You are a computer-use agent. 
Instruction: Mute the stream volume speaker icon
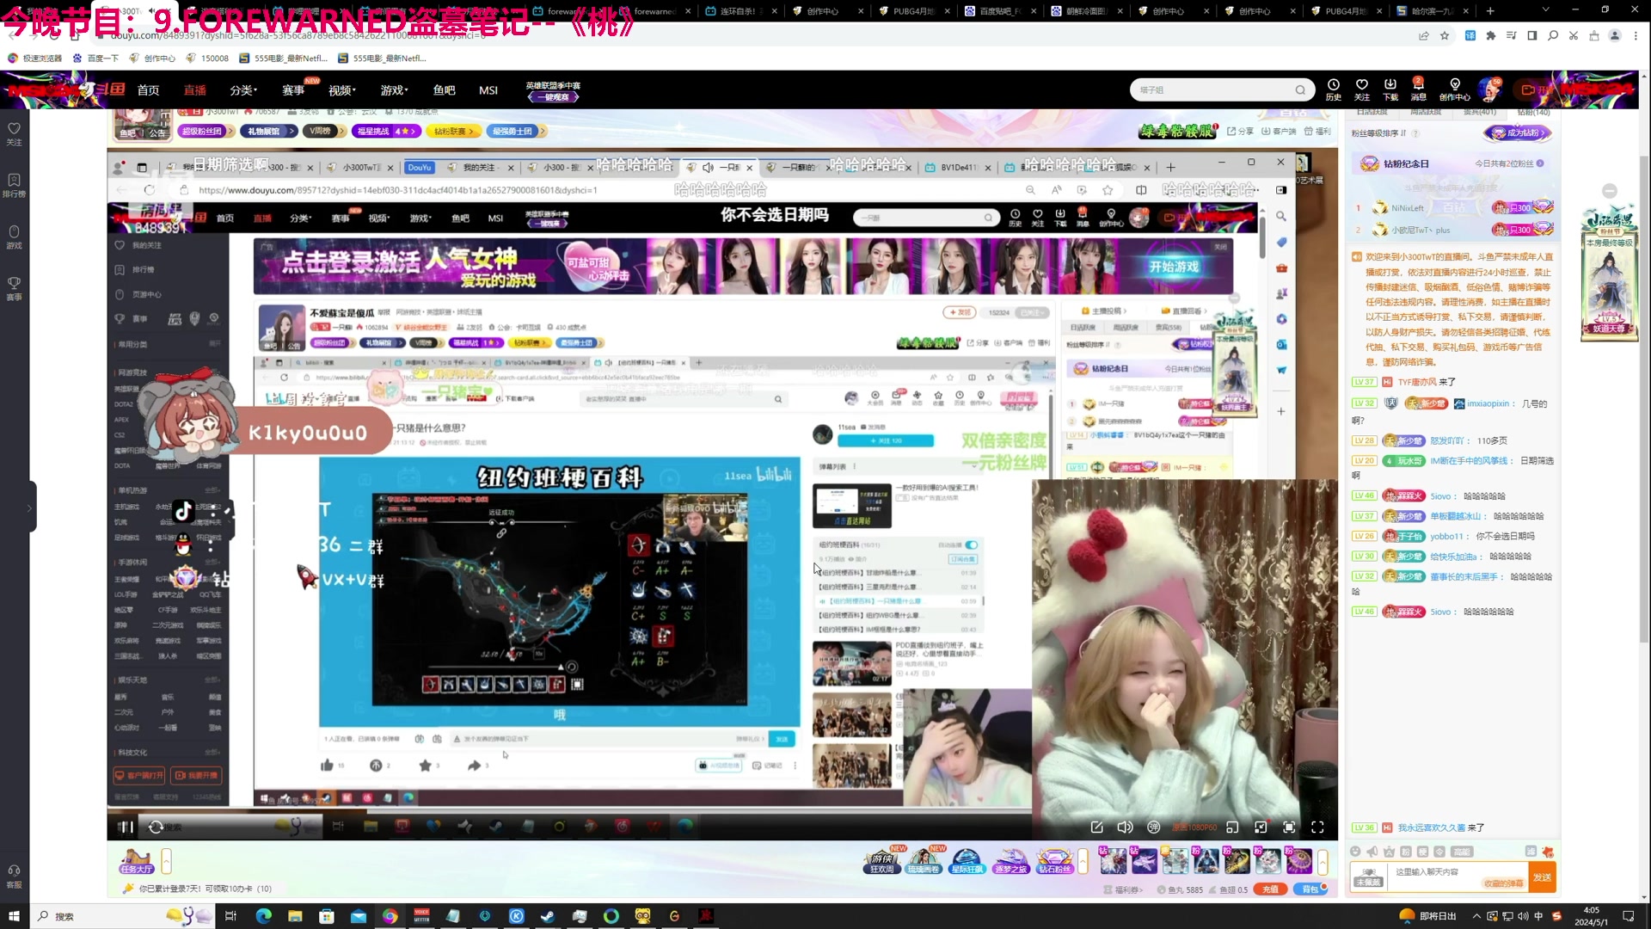1125,827
